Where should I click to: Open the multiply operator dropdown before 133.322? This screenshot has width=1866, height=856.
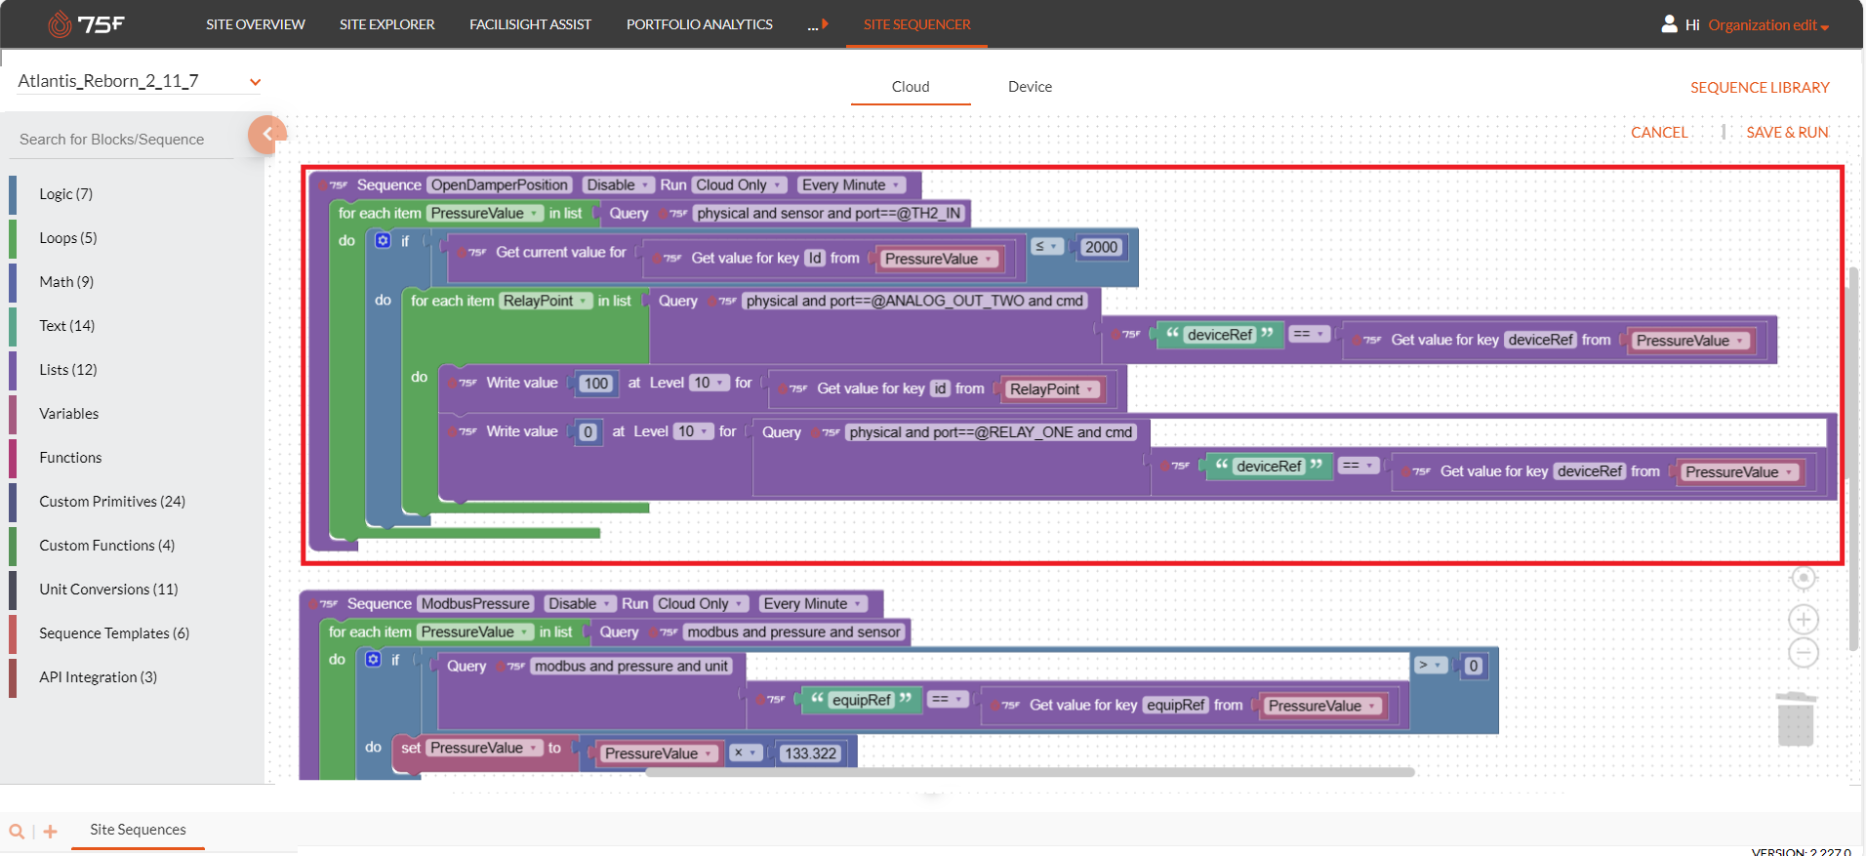pos(746,753)
